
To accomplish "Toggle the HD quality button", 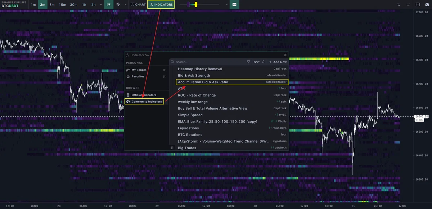I will pyautogui.click(x=234, y=5).
